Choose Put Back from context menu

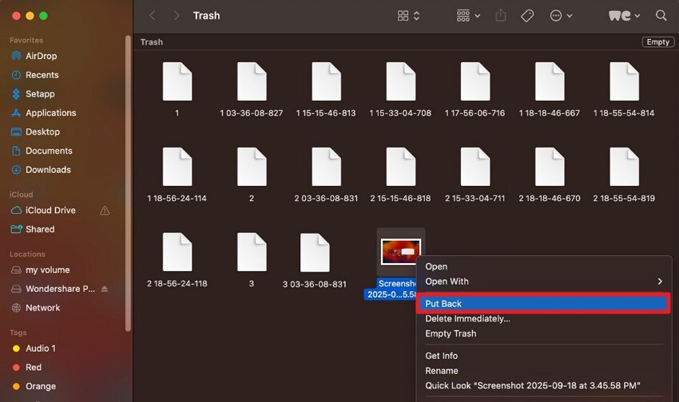[543, 303]
